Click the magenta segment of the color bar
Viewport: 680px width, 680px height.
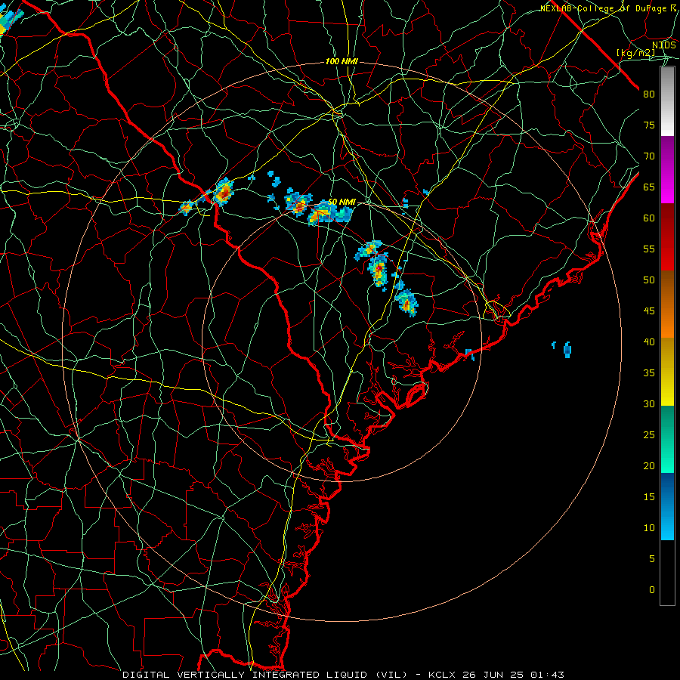point(667,169)
